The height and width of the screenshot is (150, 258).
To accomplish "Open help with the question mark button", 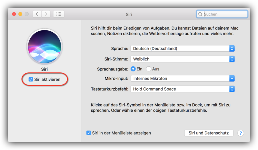I will pos(241,133).
